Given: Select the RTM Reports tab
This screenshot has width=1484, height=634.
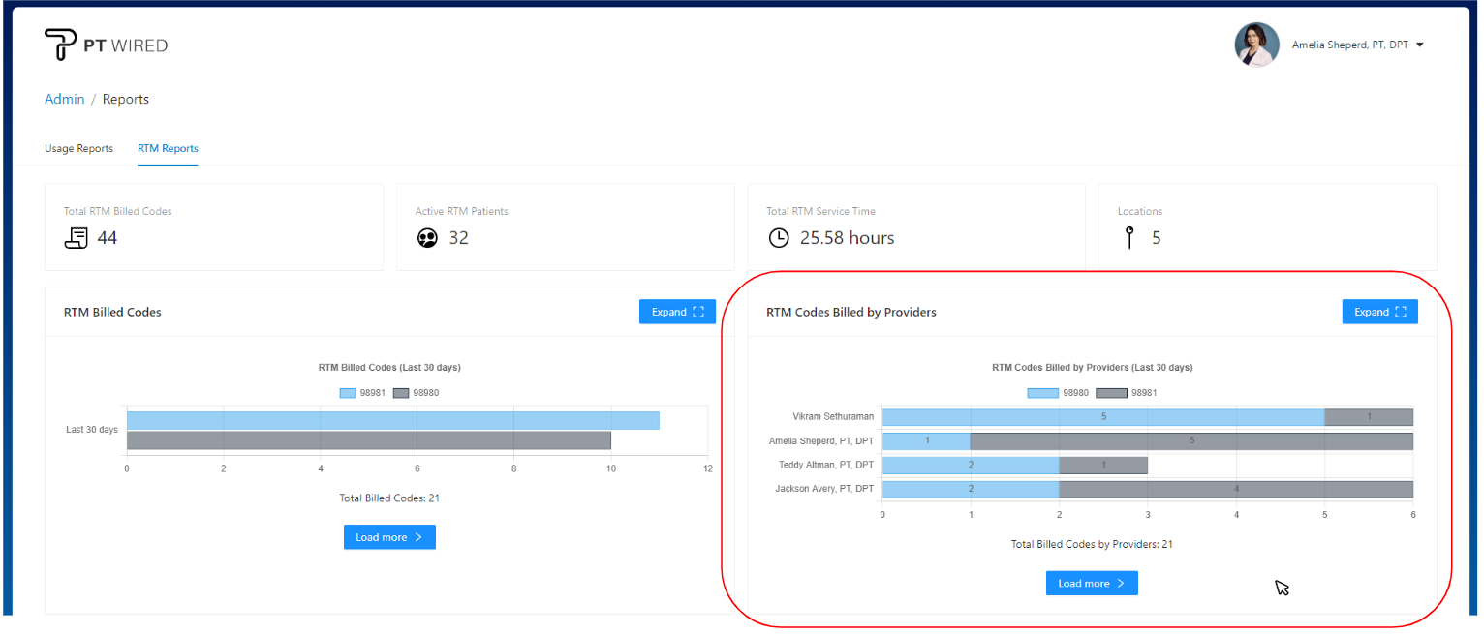Looking at the screenshot, I should [168, 149].
